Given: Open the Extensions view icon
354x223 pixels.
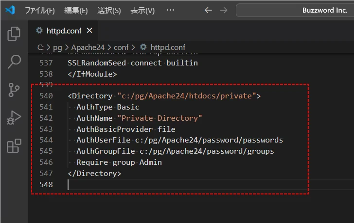Looking at the screenshot, I should tap(14, 146).
